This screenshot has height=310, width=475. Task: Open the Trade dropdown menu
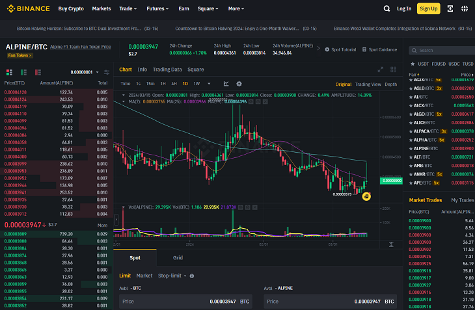pos(128,8)
